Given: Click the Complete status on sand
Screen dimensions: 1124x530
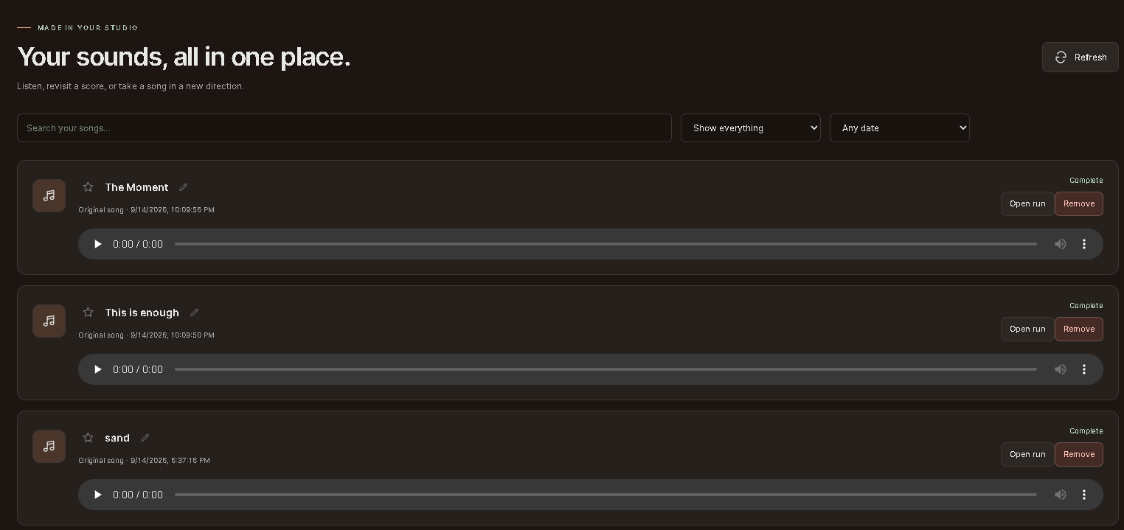Looking at the screenshot, I should pyautogui.click(x=1086, y=431).
